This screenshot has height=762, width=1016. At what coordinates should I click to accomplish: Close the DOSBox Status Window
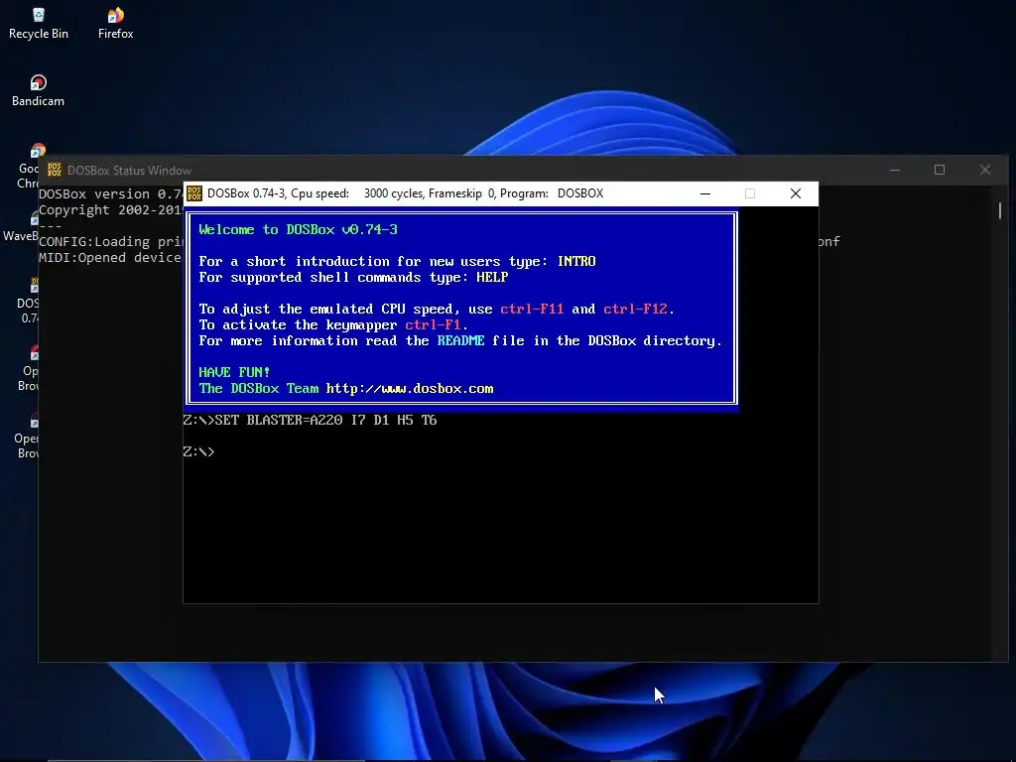pos(985,170)
